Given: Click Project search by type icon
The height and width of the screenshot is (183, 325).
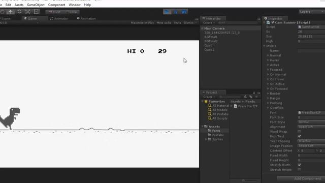Looking at the screenshot, I should 245,97.
